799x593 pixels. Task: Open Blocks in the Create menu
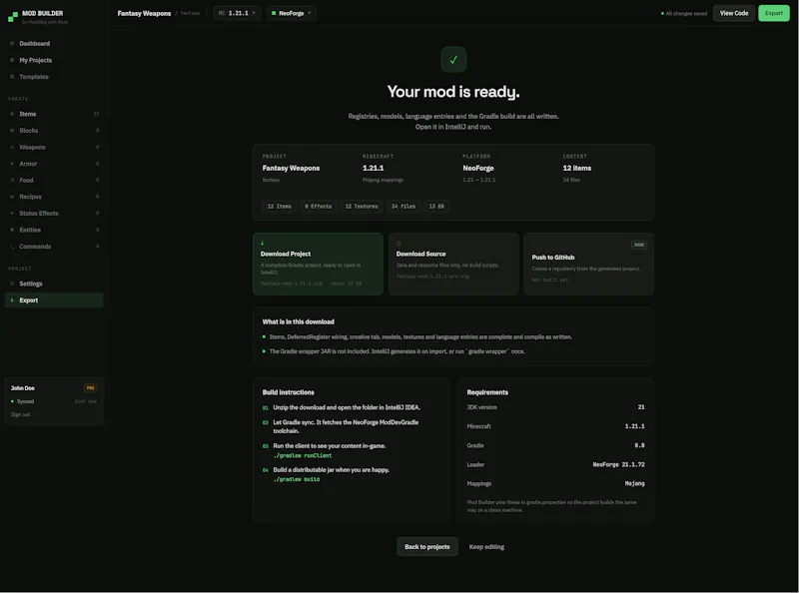pyautogui.click(x=54, y=131)
